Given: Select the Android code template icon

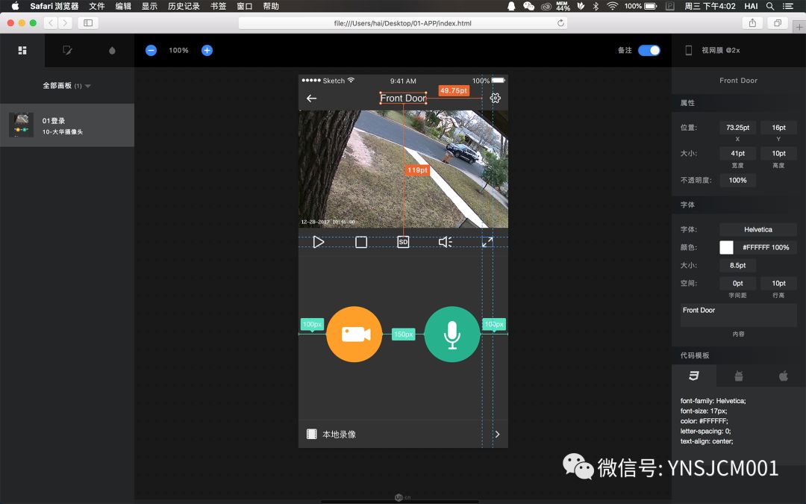Looking at the screenshot, I should pyautogui.click(x=738, y=376).
